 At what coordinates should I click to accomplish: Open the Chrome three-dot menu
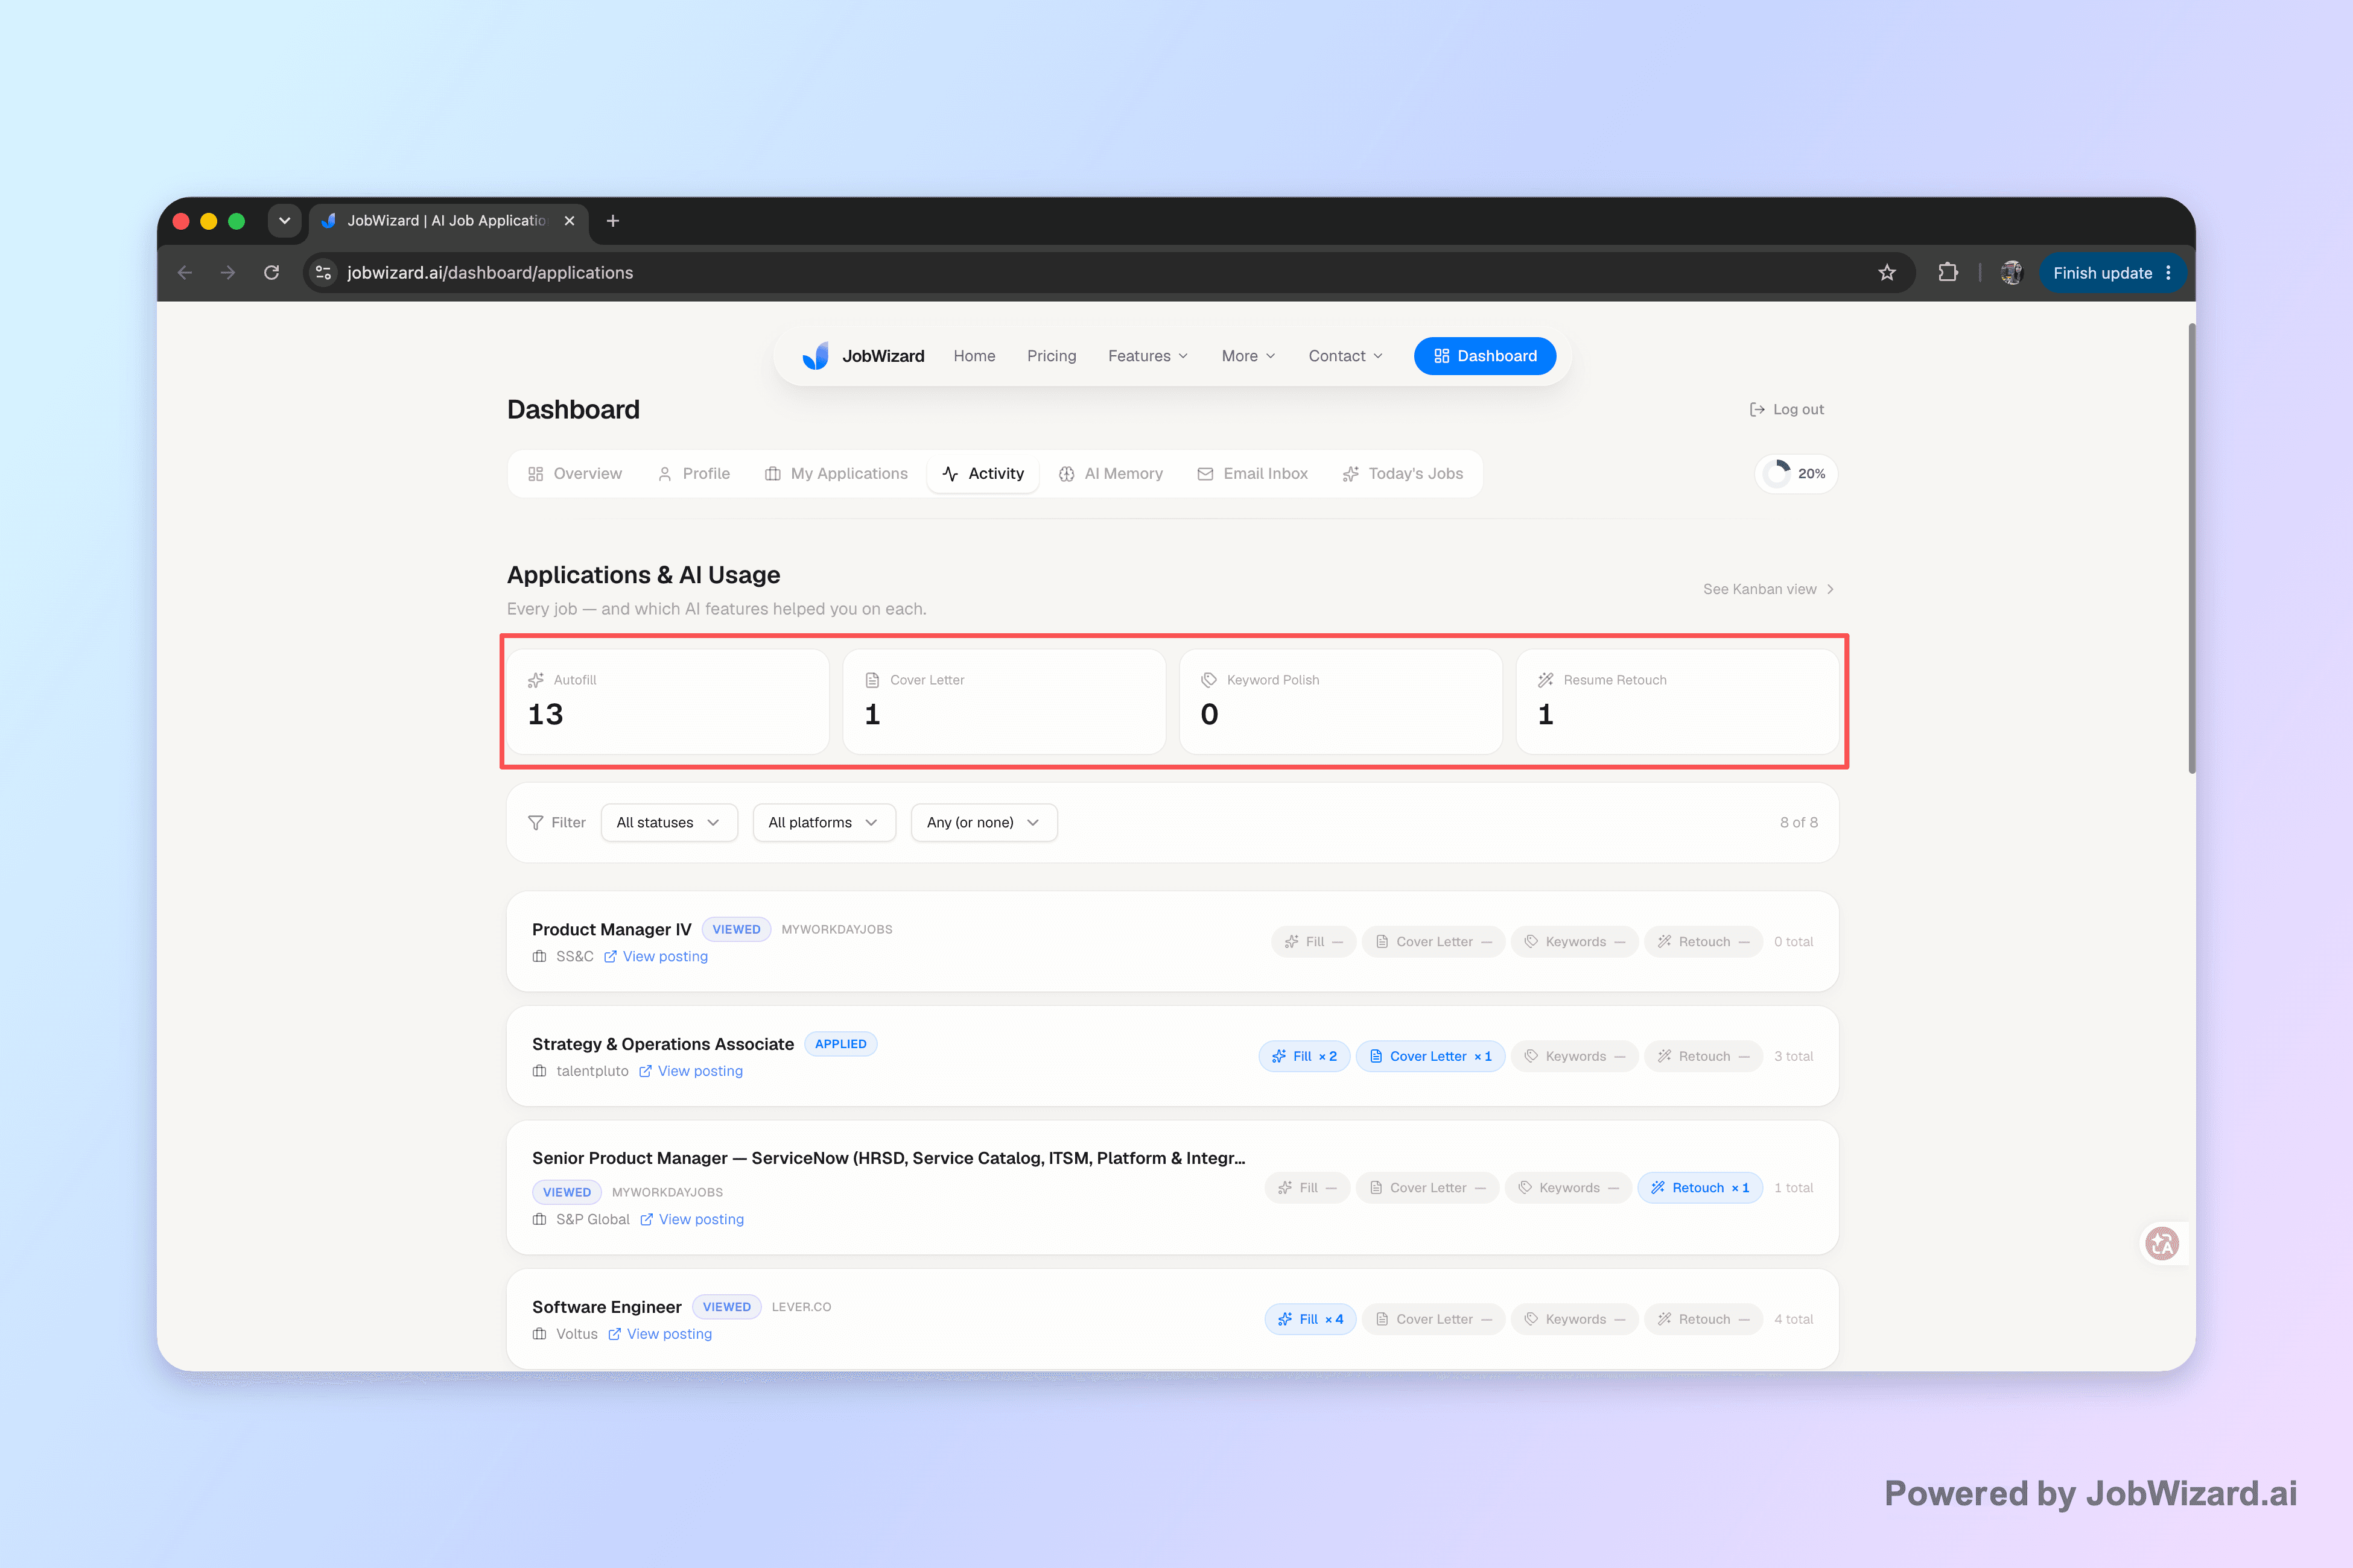[x=2168, y=273]
